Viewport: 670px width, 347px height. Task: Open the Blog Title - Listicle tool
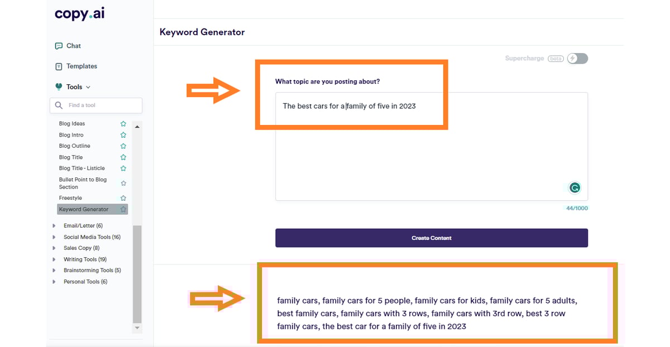82,168
